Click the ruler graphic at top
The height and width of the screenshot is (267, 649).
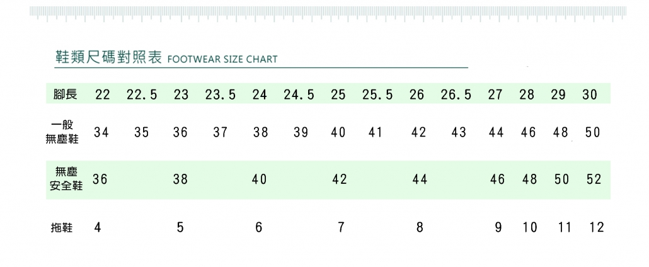point(328,13)
